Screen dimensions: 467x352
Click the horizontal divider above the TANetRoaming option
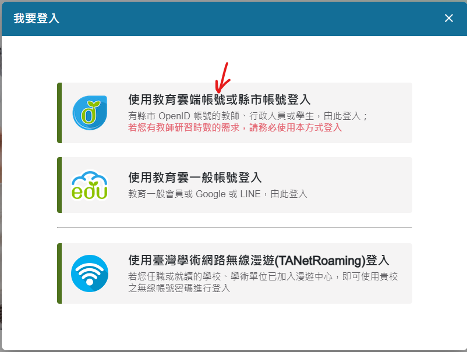tap(235, 227)
